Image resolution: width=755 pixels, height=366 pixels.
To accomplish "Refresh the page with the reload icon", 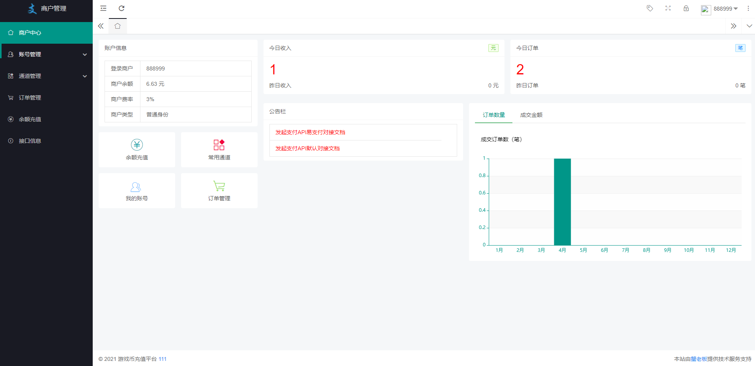I will pyautogui.click(x=121, y=8).
